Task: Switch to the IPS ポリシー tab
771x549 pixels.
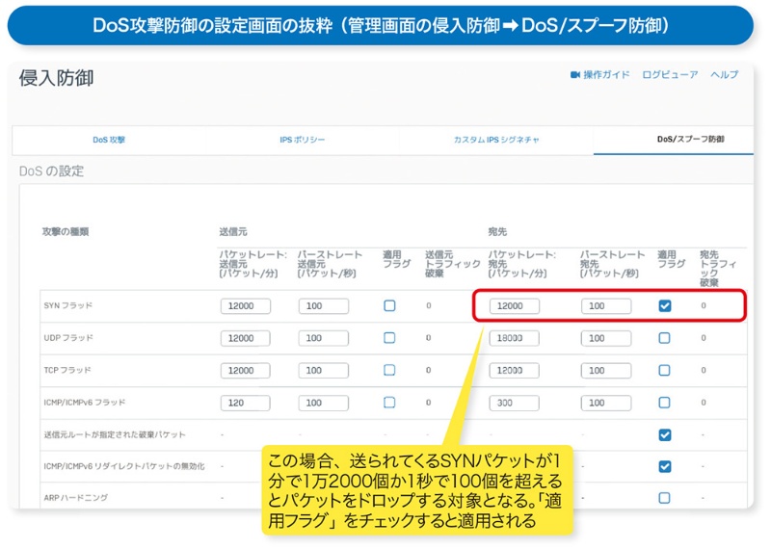Action: click(303, 140)
